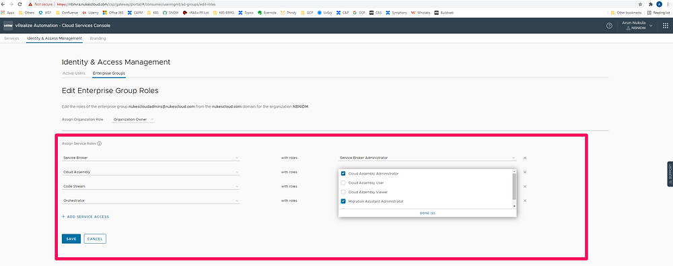Open the Thirsty bookmark
This screenshot has height=266, width=673.
point(289,13)
